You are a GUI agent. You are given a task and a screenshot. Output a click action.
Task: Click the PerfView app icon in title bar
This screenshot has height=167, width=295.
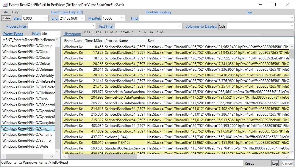tap(5, 4)
